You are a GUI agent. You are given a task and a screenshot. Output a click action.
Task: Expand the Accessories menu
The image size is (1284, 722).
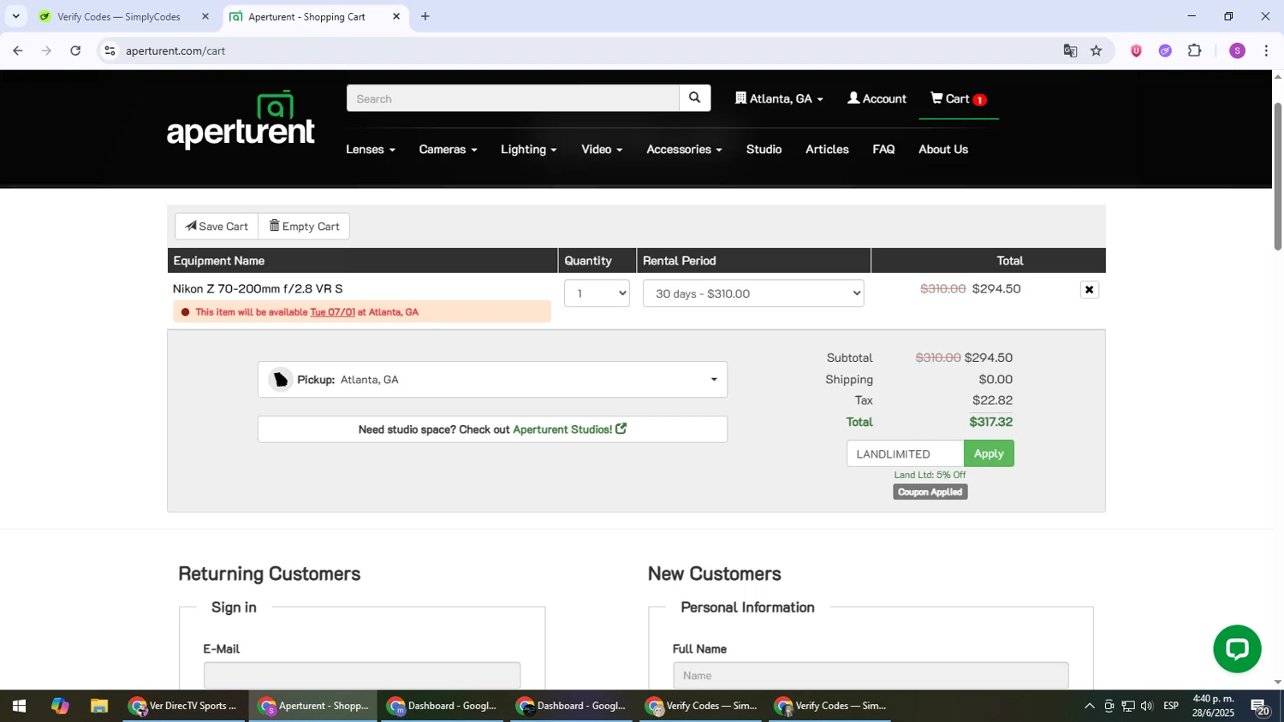pyautogui.click(x=684, y=150)
